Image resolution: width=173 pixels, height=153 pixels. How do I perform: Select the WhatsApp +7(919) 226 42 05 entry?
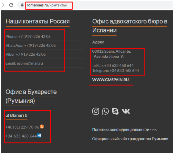point(31,46)
